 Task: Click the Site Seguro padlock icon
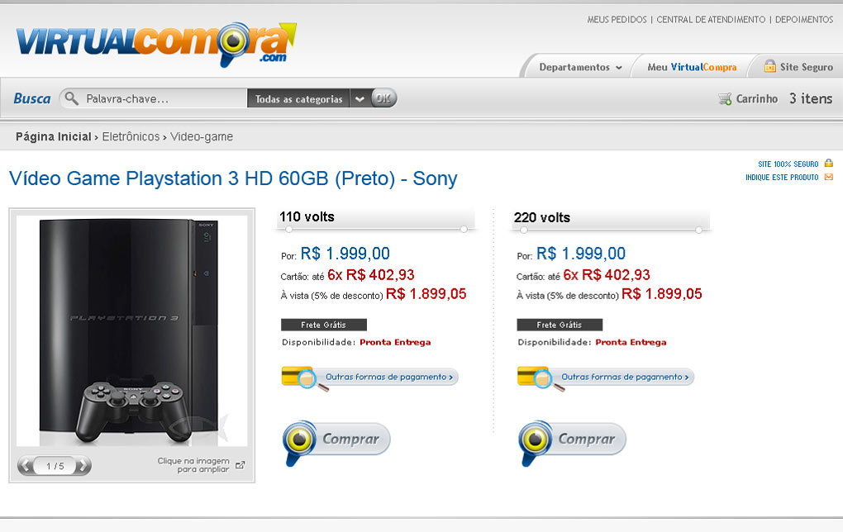pos(770,66)
